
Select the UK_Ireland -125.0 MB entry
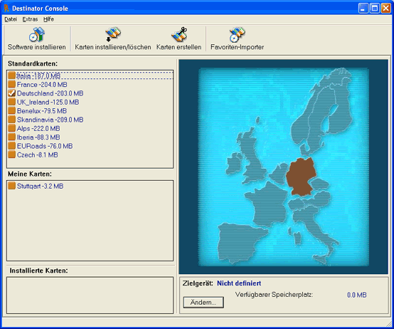point(48,102)
